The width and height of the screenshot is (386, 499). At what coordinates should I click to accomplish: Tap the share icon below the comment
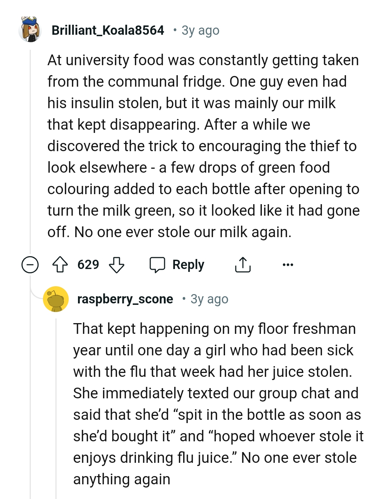pos(243,265)
